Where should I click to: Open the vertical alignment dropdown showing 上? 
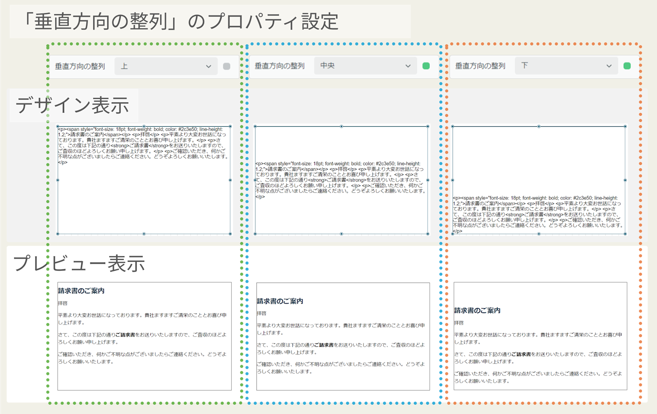click(x=166, y=66)
